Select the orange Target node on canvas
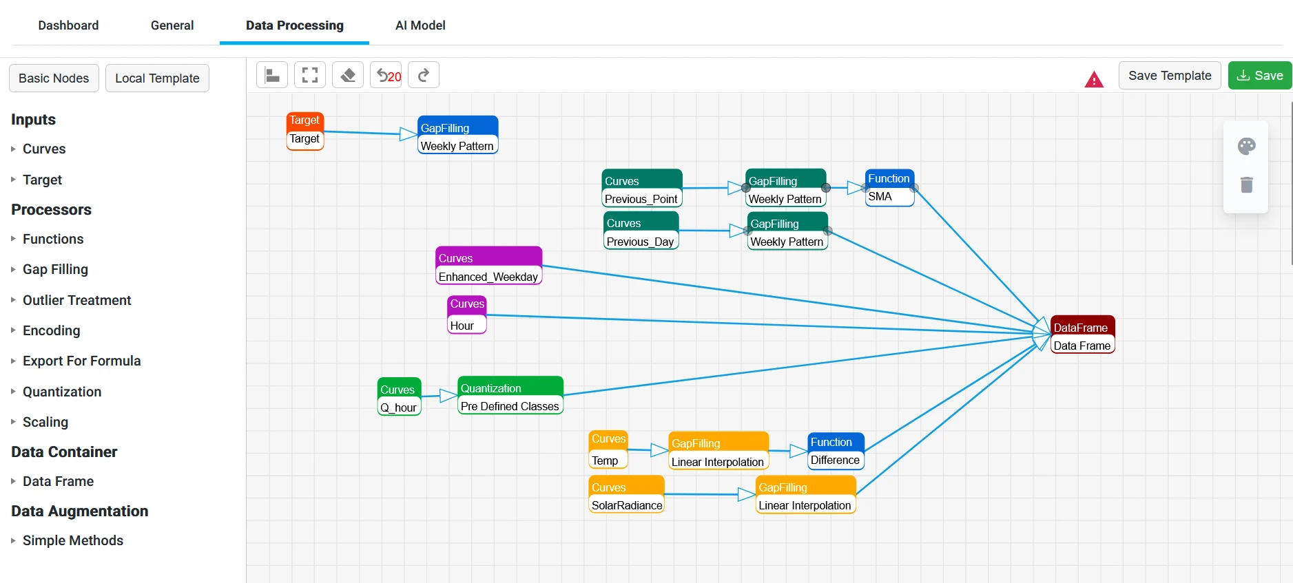 pos(305,130)
